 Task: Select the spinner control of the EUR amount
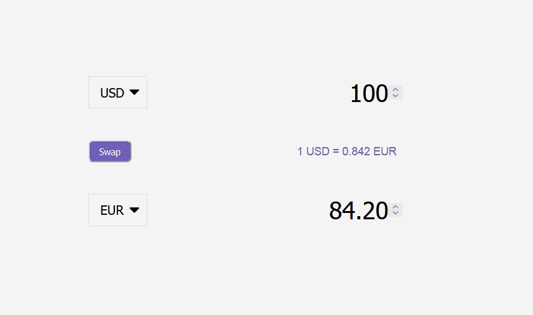[396, 210]
